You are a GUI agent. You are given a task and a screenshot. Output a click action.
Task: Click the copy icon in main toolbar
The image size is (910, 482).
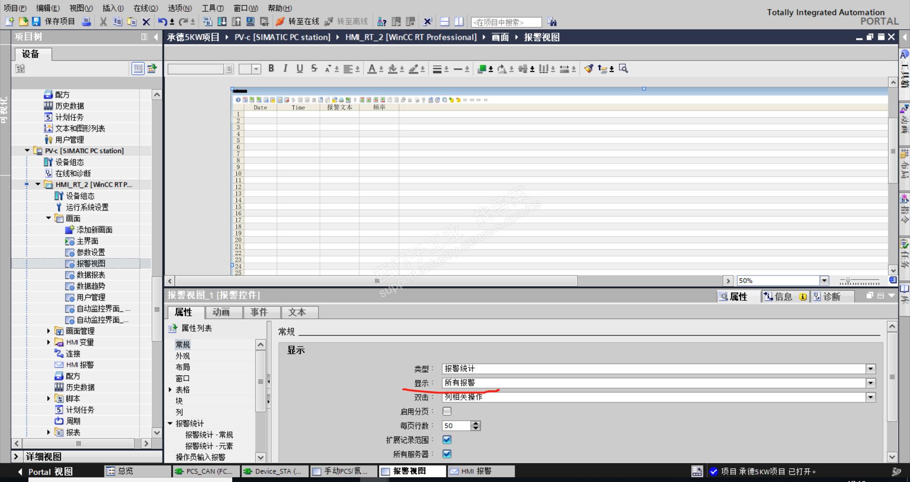[x=118, y=21]
